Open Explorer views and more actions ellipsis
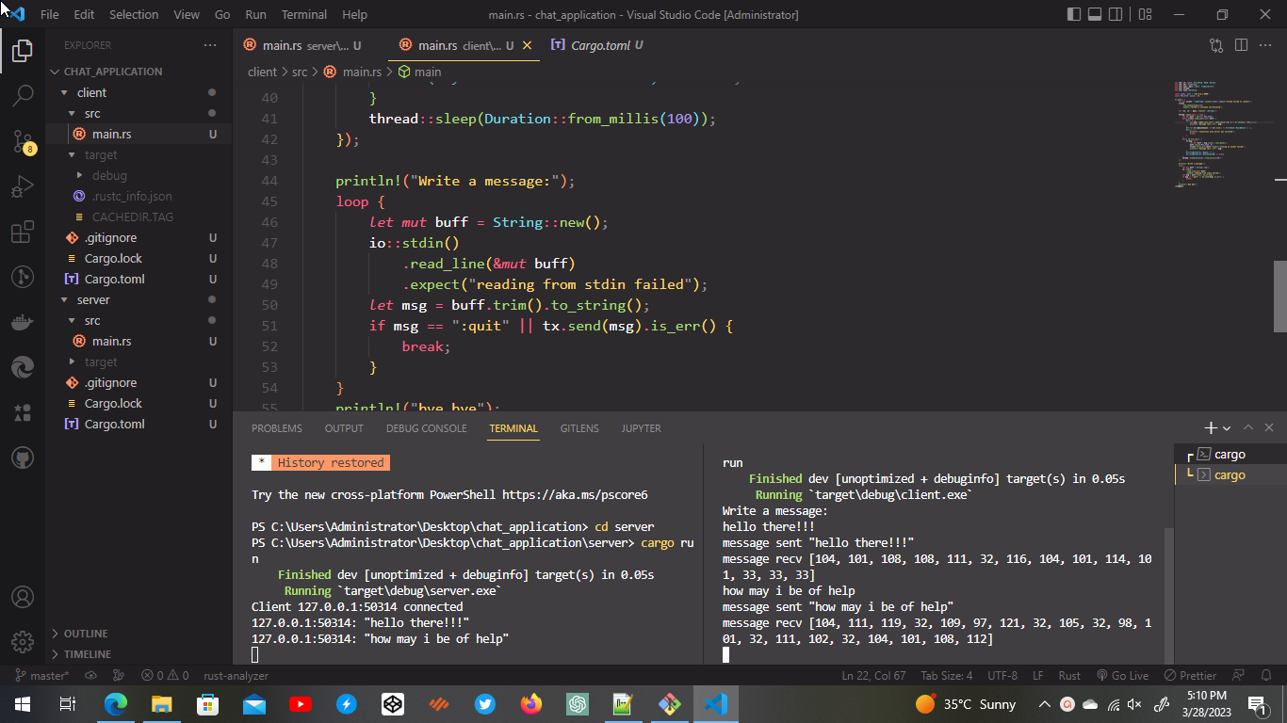This screenshot has height=723, width=1287. coord(209,45)
